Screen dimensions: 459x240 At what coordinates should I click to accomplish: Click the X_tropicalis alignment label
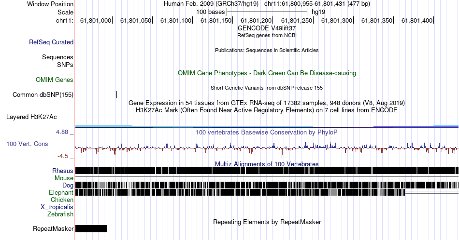coord(57,207)
